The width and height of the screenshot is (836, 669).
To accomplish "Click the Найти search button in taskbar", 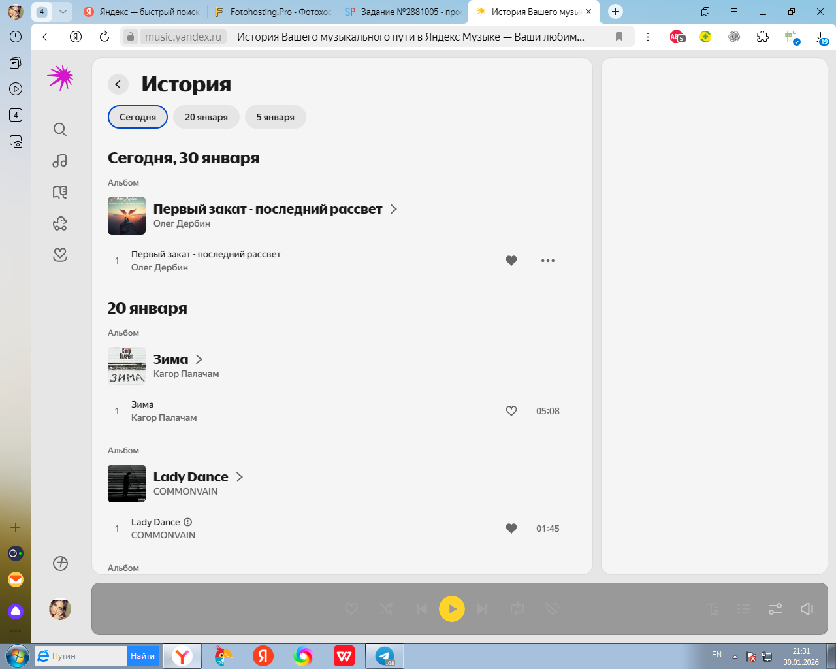I will coord(142,656).
